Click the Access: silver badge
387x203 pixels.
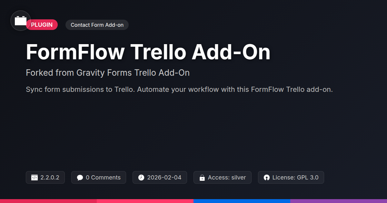227,178
